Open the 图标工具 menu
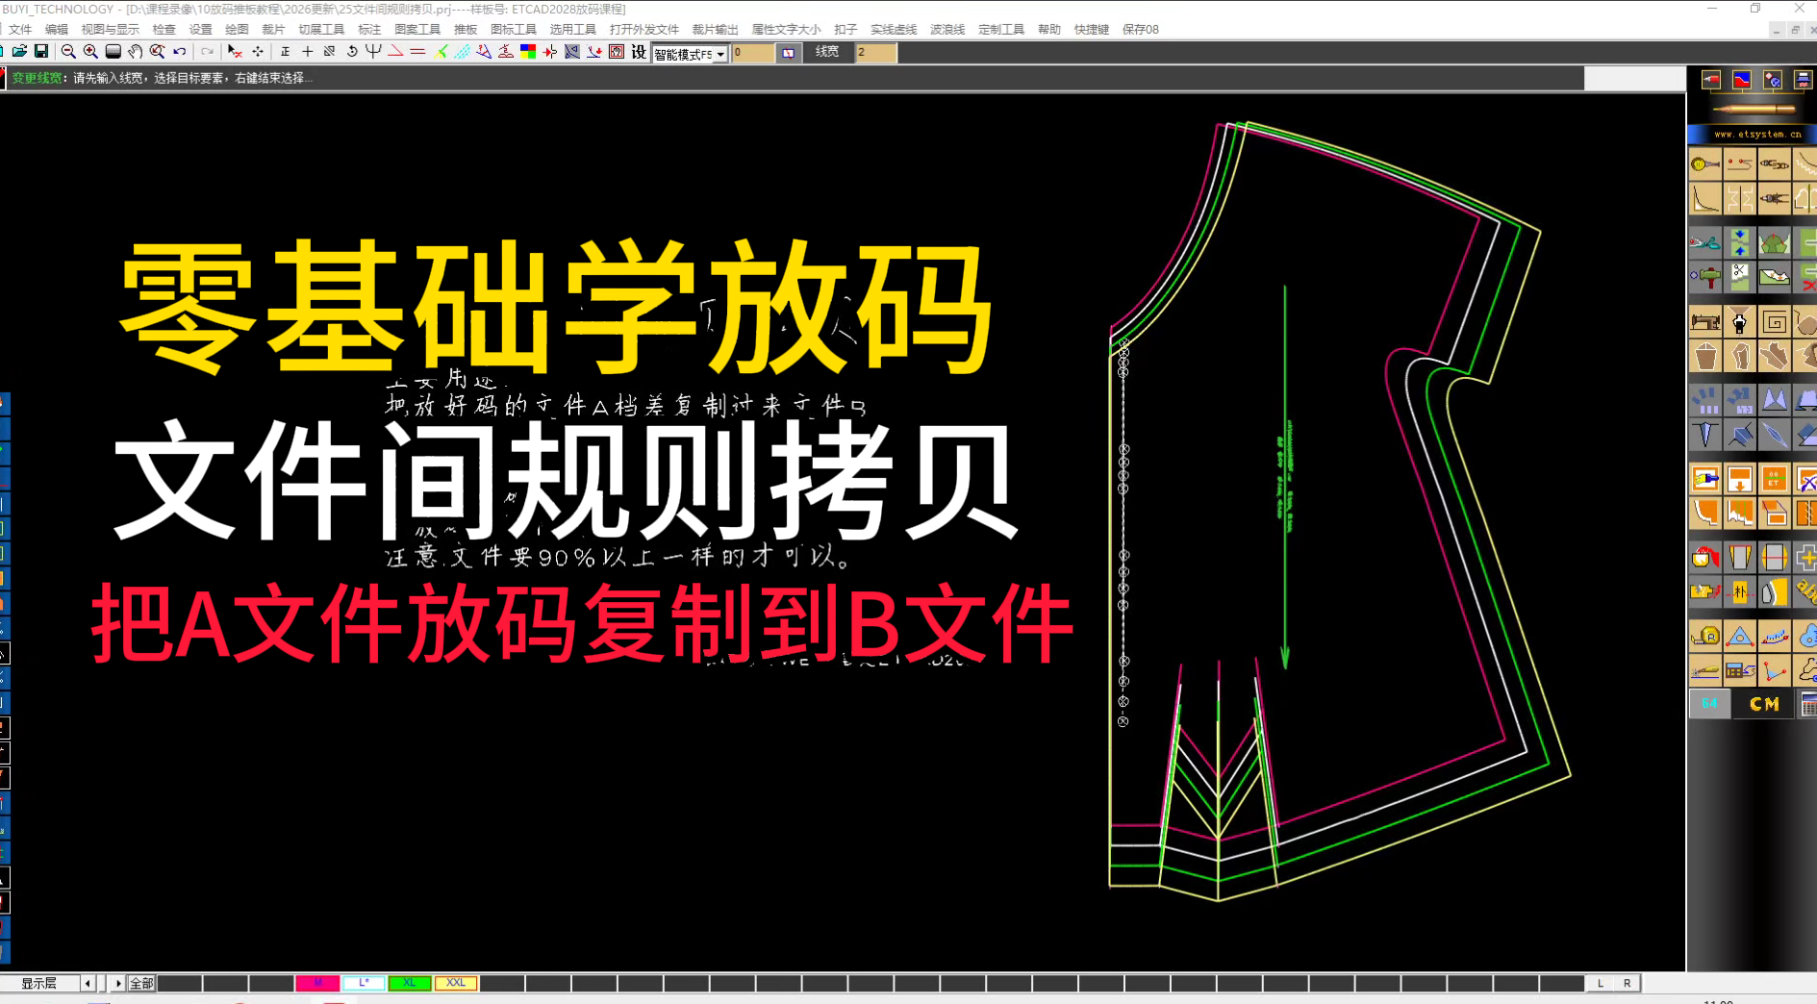Screen dimensions: 1817x1004 514,30
